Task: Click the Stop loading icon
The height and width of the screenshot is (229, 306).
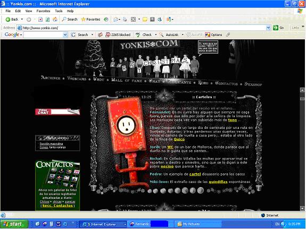Action: point(40,20)
